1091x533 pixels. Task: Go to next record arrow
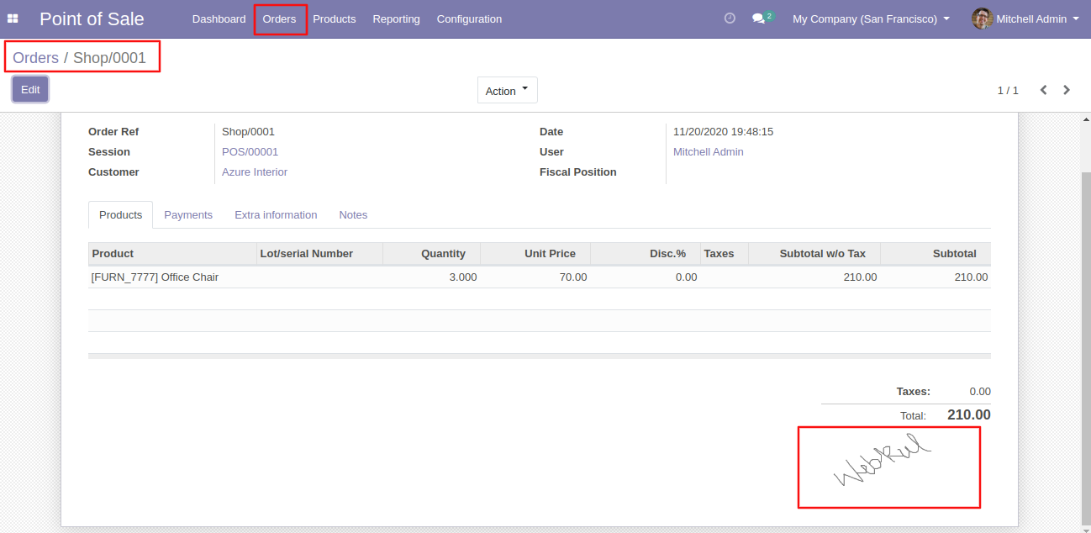[x=1067, y=90]
